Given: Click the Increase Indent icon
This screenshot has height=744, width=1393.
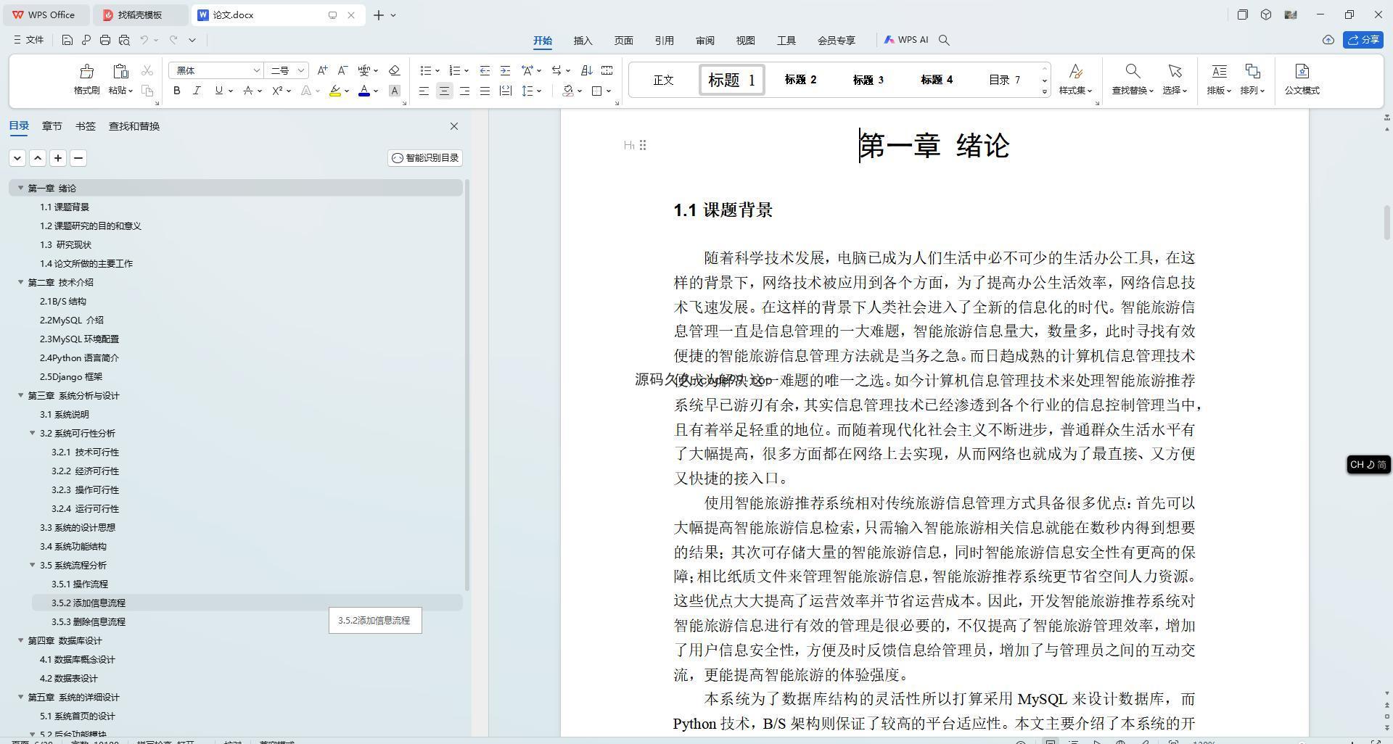Looking at the screenshot, I should coord(505,70).
